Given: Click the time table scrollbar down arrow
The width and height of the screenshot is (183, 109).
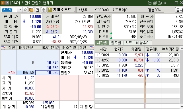Looking at the screenshot, I should pos(182,106).
